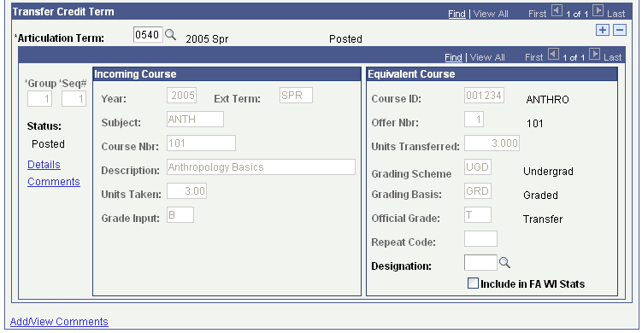
Task: Click View All in inner course header
Action: [x=487, y=57]
